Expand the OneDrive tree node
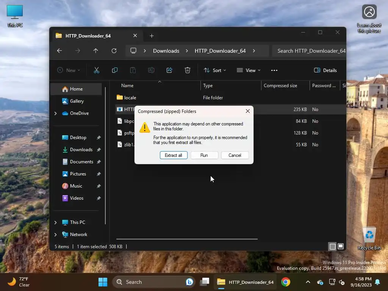 click(x=55, y=113)
